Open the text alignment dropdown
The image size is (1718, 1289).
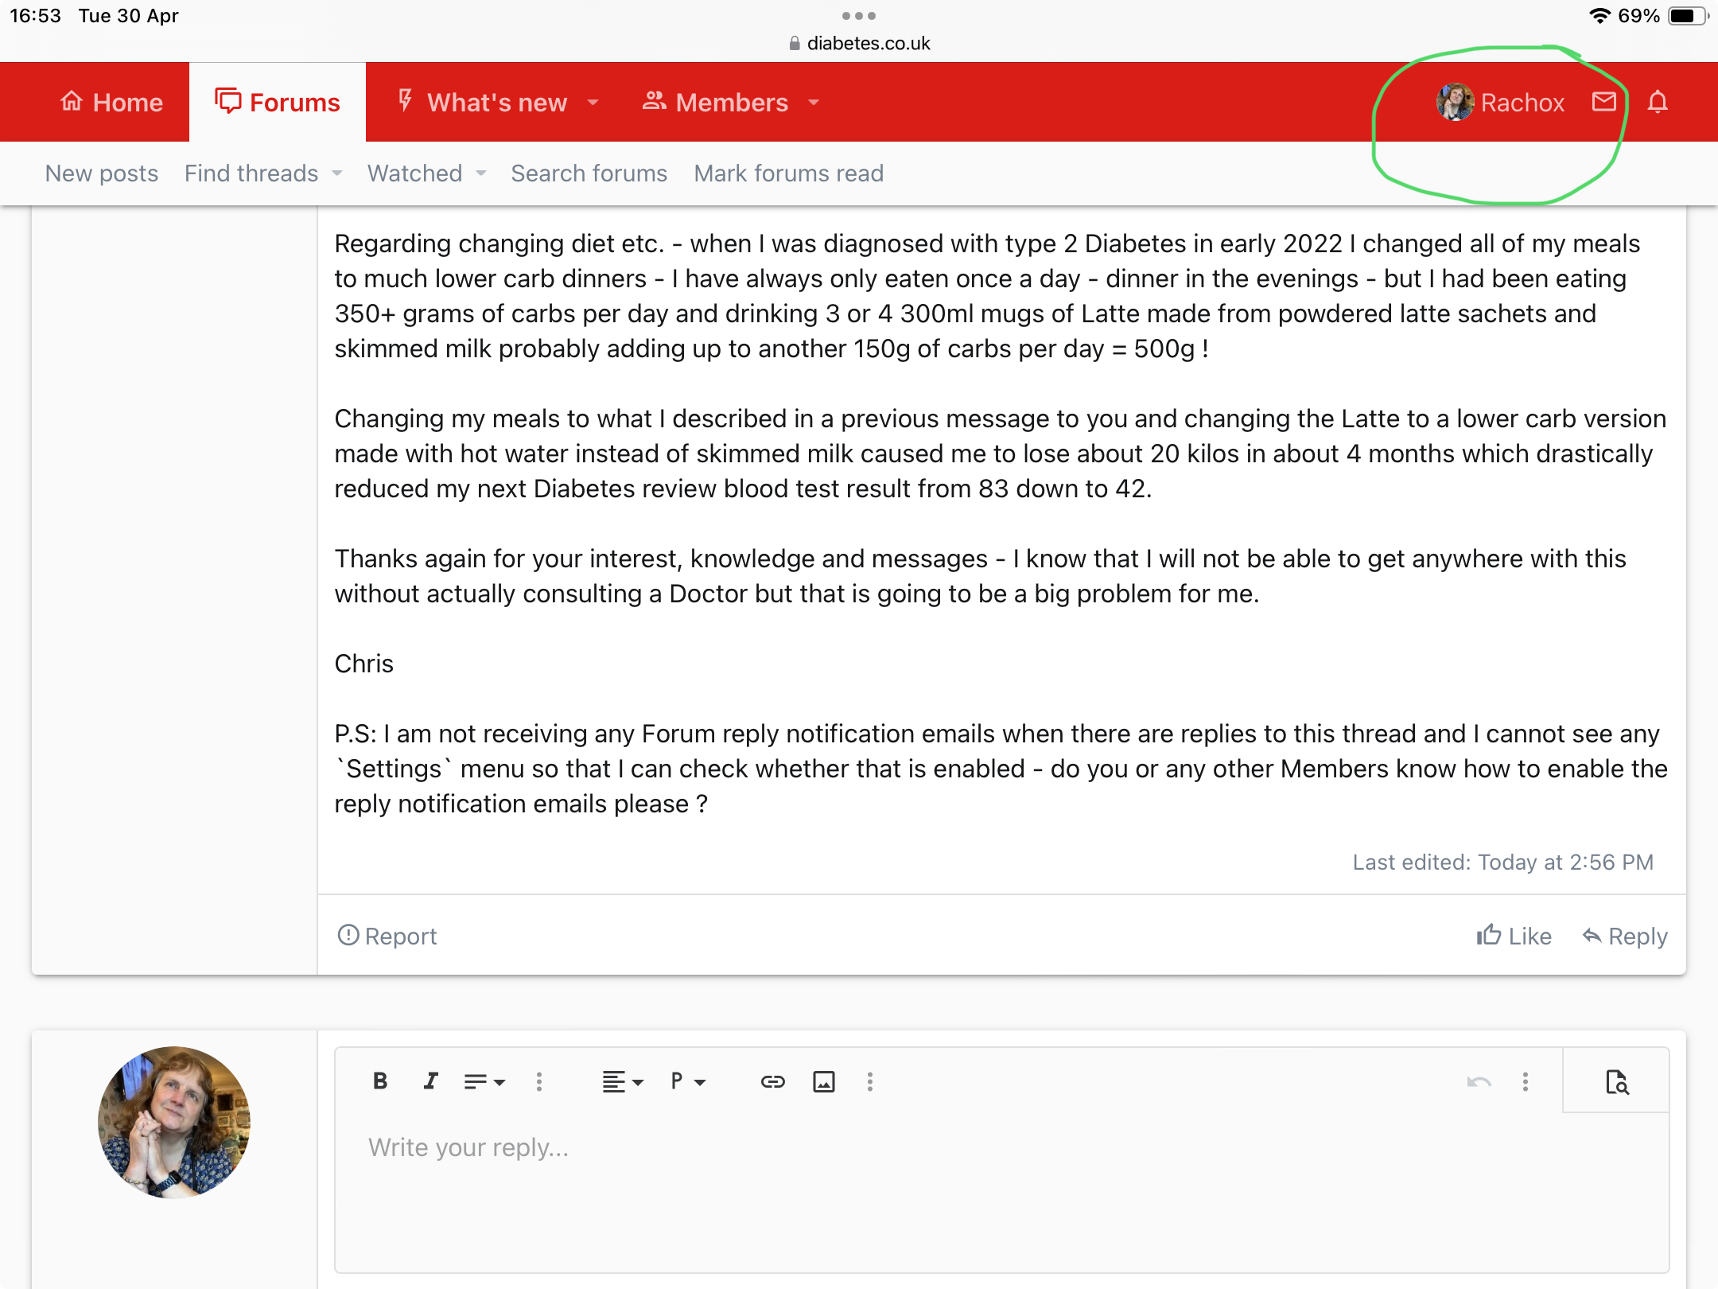point(622,1081)
